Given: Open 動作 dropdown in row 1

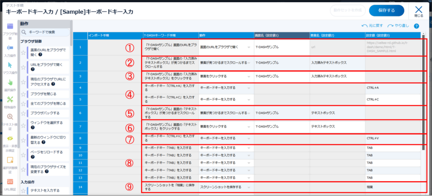Looking at the screenshot, I should [x=250, y=46].
